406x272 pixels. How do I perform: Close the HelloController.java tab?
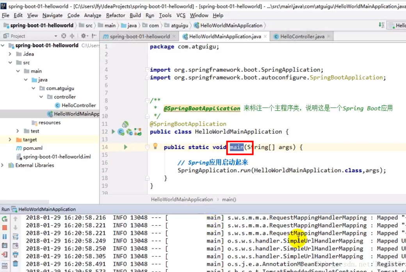(x=328, y=37)
